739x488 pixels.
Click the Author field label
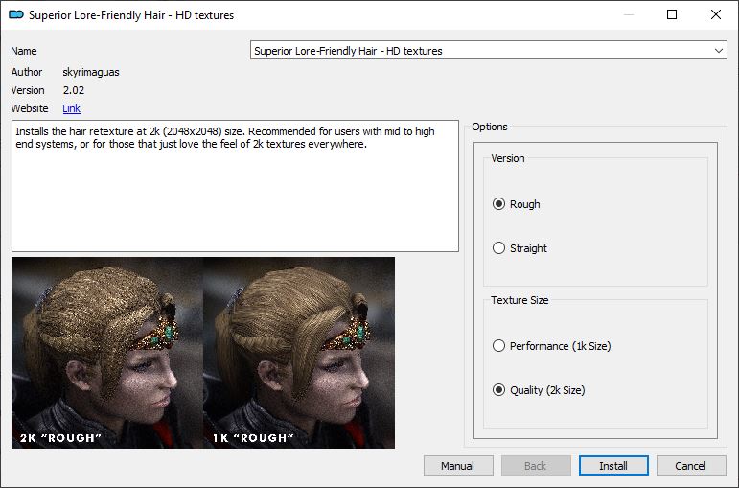(27, 72)
